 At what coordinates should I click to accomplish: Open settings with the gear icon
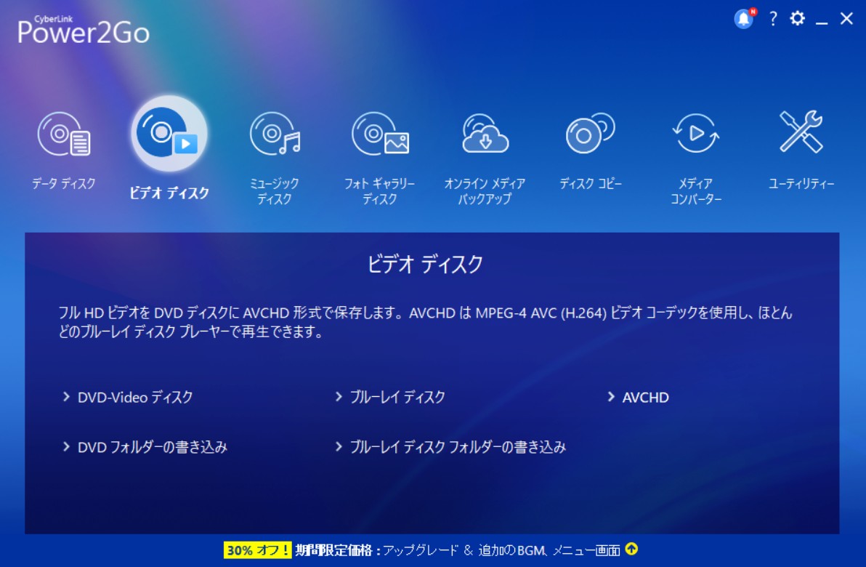click(x=797, y=19)
